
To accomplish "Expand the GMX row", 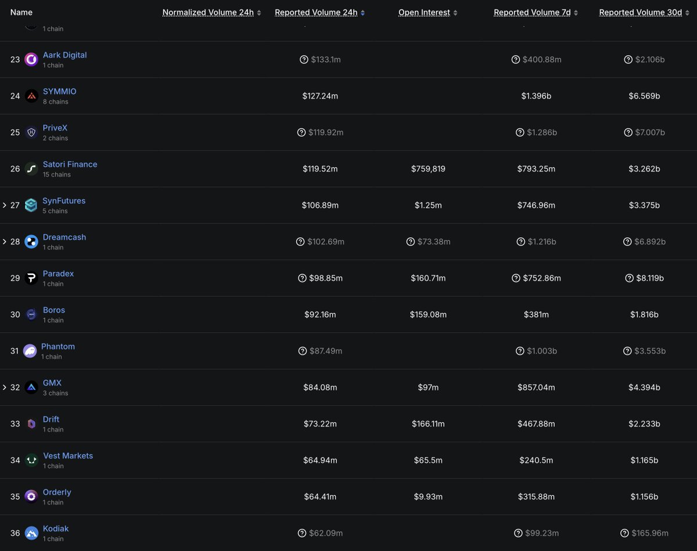I will 5,387.
